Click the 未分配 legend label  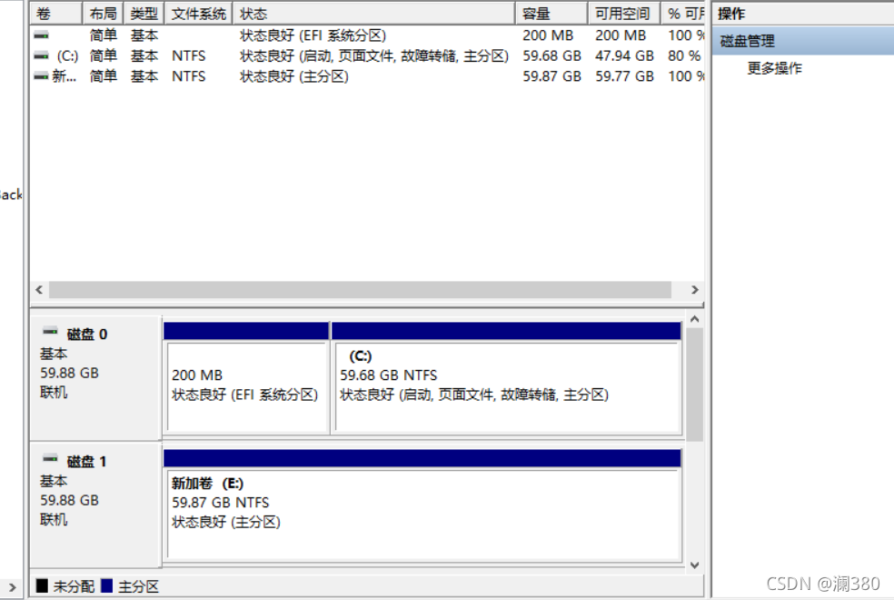click(x=74, y=585)
